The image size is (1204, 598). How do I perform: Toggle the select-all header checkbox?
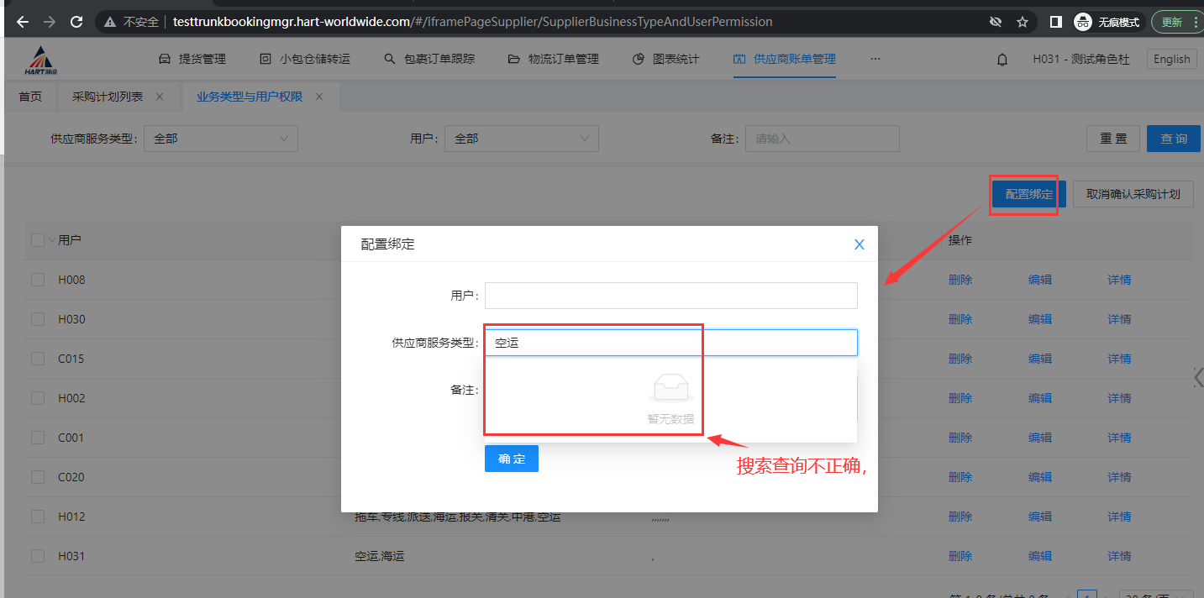[38, 240]
